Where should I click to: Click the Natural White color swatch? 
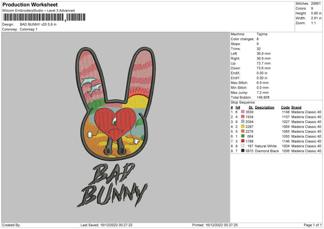click(x=242, y=146)
